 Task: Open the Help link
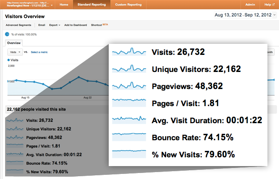click(x=269, y=5)
